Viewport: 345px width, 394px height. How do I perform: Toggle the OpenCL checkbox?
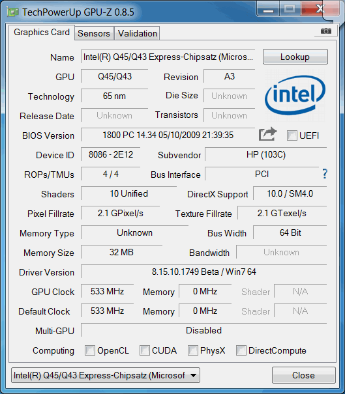pos(90,350)
